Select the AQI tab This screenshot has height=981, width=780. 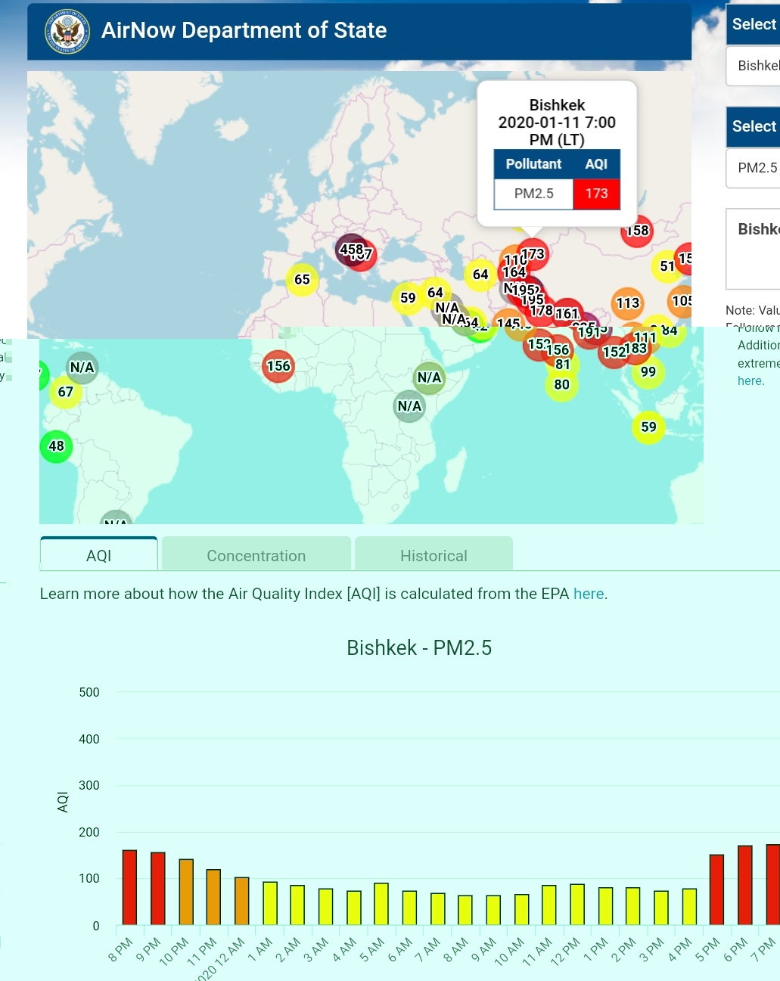point(98,556)
